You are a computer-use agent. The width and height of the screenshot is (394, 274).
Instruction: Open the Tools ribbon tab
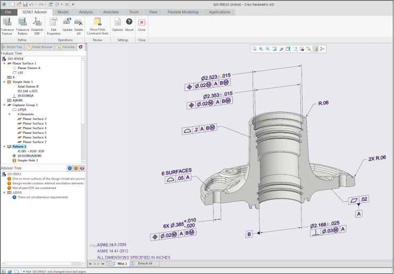(x=134, y=12)
